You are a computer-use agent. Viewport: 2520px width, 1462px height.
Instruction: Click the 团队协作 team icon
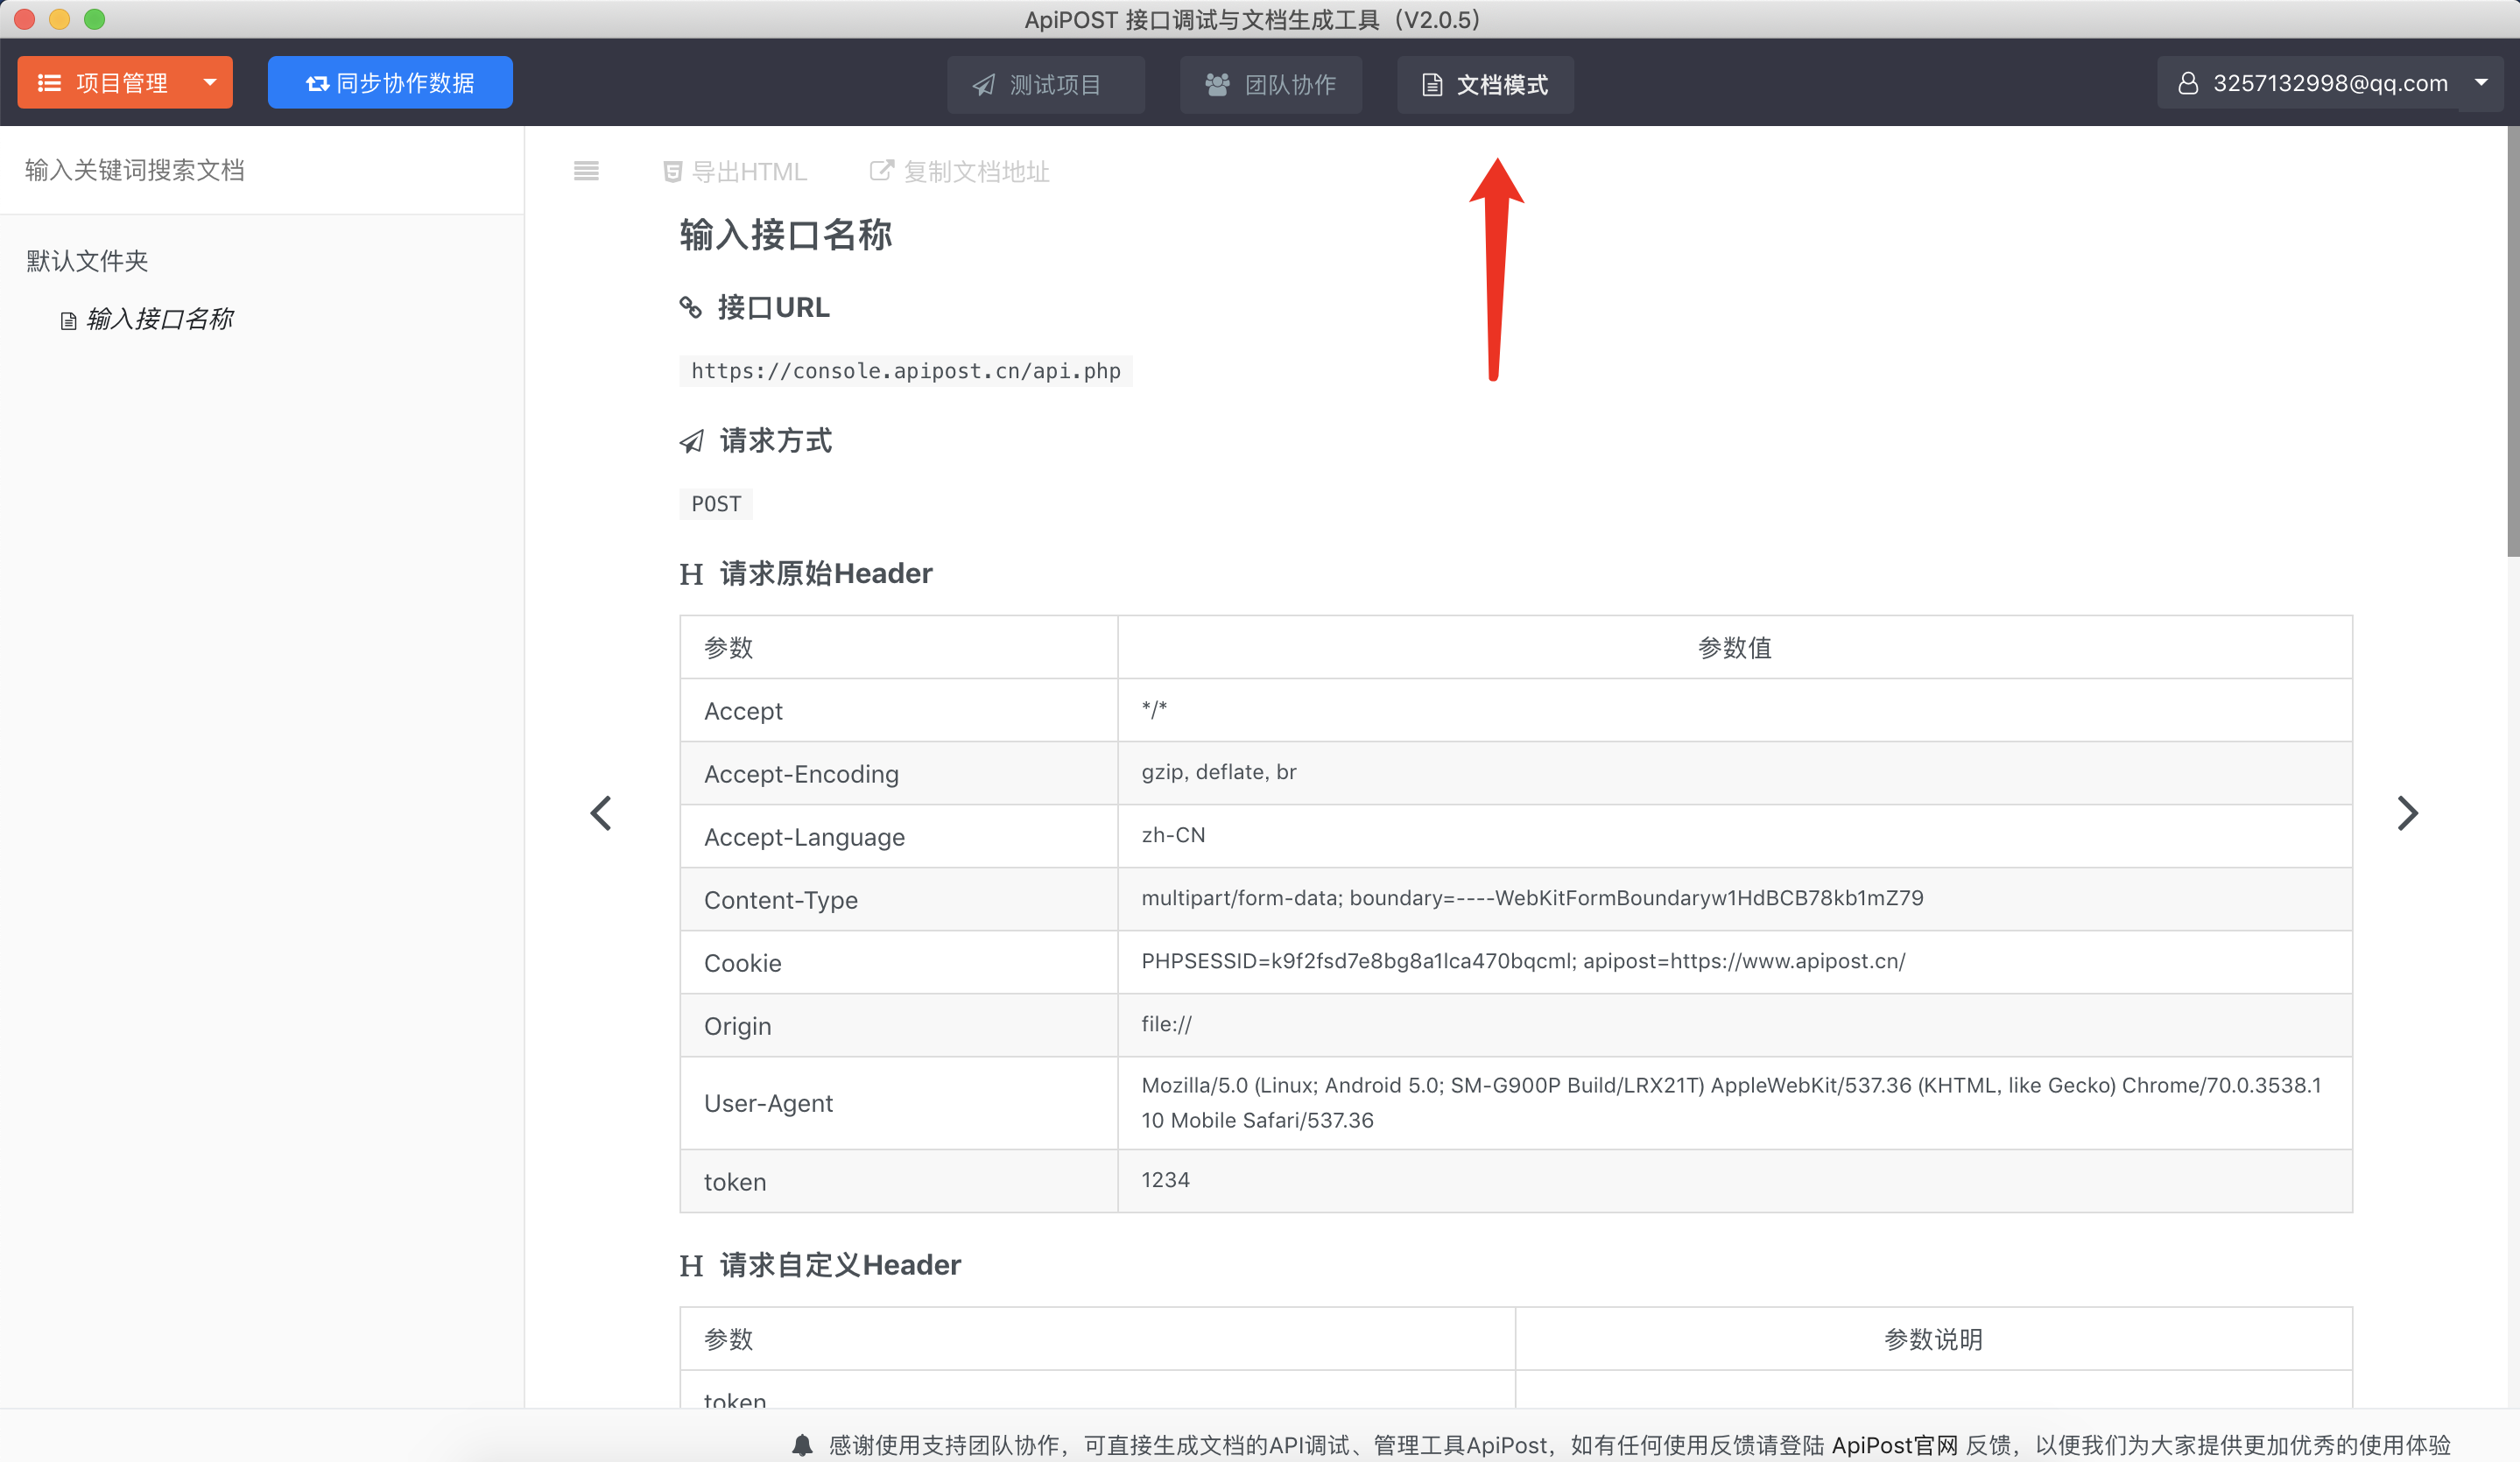coord(1216,85)
